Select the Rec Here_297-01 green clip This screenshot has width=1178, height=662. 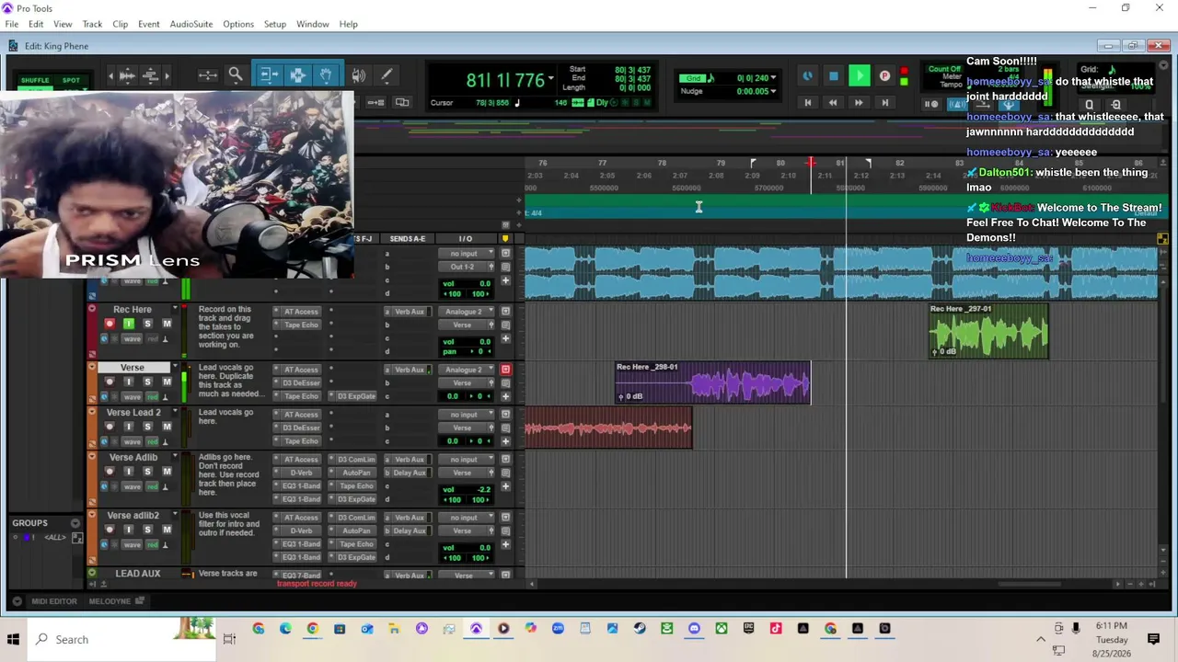coord(988,331)
